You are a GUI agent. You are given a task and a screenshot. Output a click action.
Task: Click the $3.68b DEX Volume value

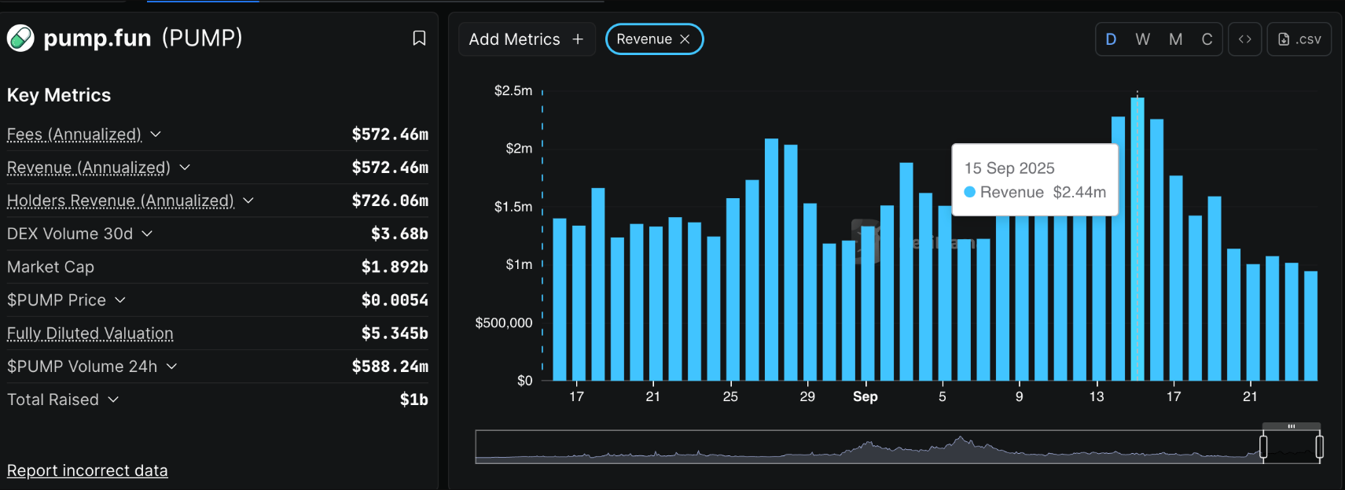pos(399,234)
